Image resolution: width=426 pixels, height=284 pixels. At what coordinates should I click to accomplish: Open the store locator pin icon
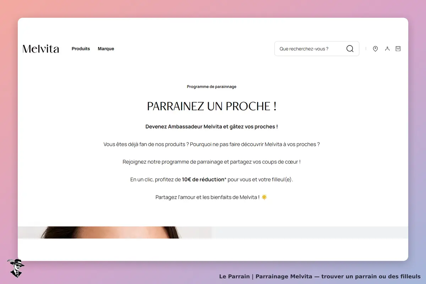375,49
